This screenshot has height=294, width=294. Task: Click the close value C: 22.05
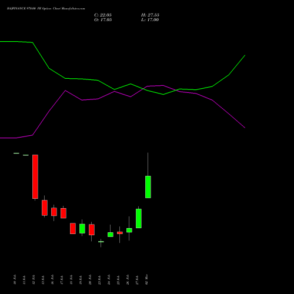click(103, 15)
